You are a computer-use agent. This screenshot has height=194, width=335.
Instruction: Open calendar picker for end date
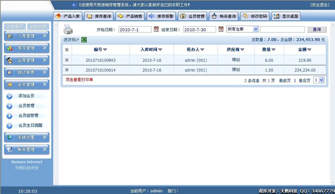point(221,29)
